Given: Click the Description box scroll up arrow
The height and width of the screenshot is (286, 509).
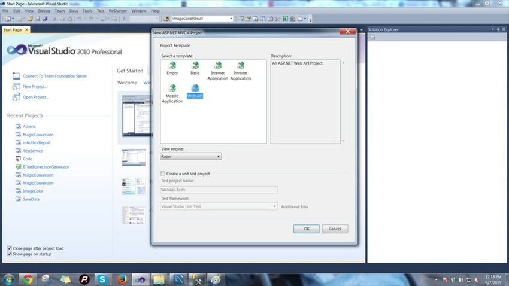Looking at the screenshot, I should pos(343,63).
